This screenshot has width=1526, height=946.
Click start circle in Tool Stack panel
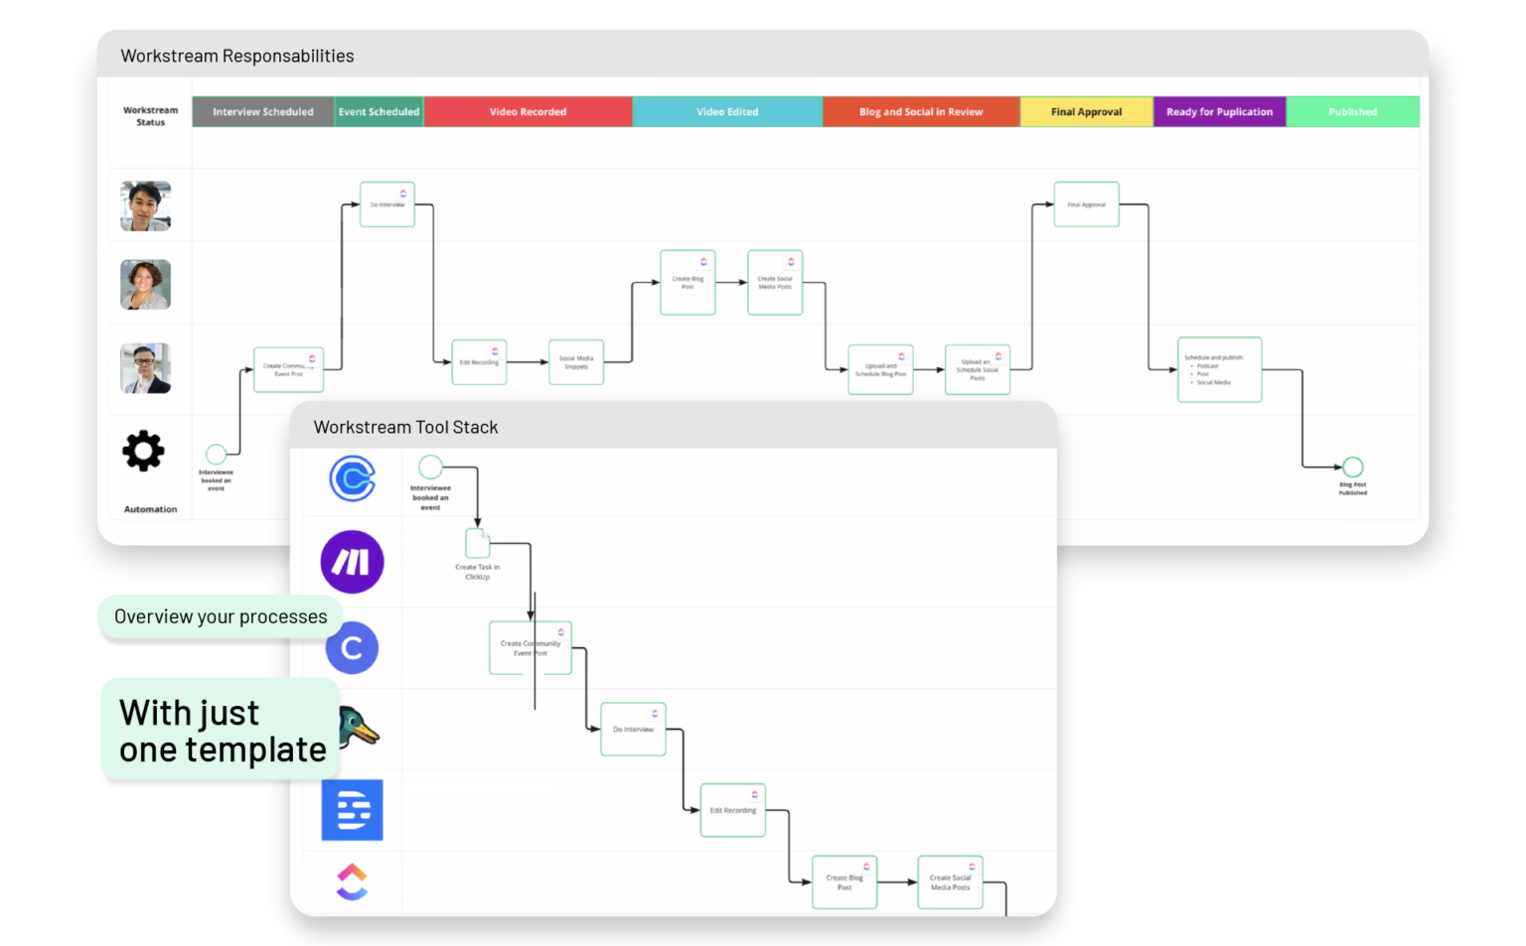tap(430, 467)
